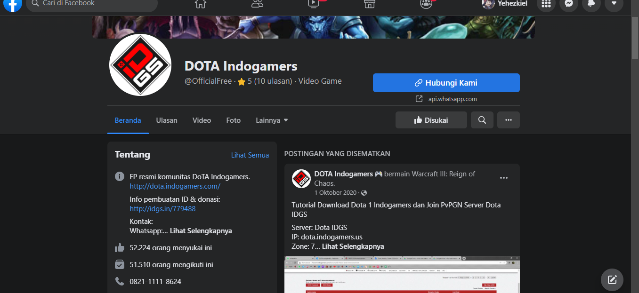Open the pinned post screenshot image
The image size is (639, 293).
(x=402, y=275)
